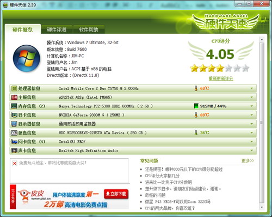The width and height of the screenshot is (272, 217).
Task: Click the sound card info icon
Action: [x=14, y=150]
